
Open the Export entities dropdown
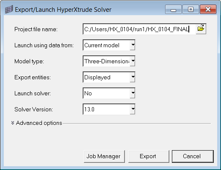133,77
